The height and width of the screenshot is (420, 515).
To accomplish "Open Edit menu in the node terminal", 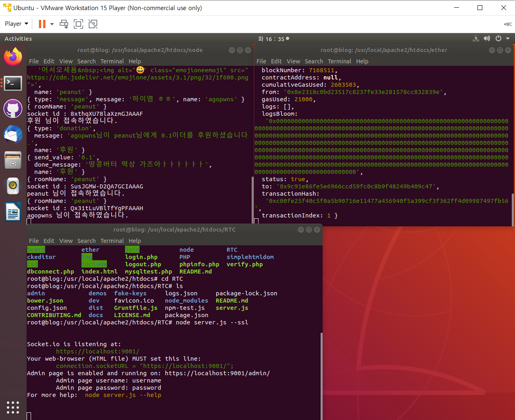I will [x=49, y=61].
